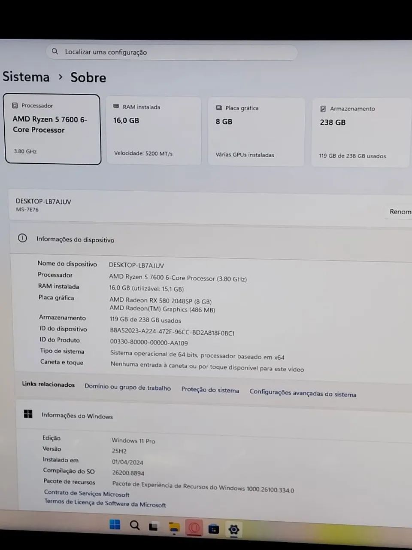
Task: Select the ID do dispositivo value B8A52023-A224
Action: point(172,332)
